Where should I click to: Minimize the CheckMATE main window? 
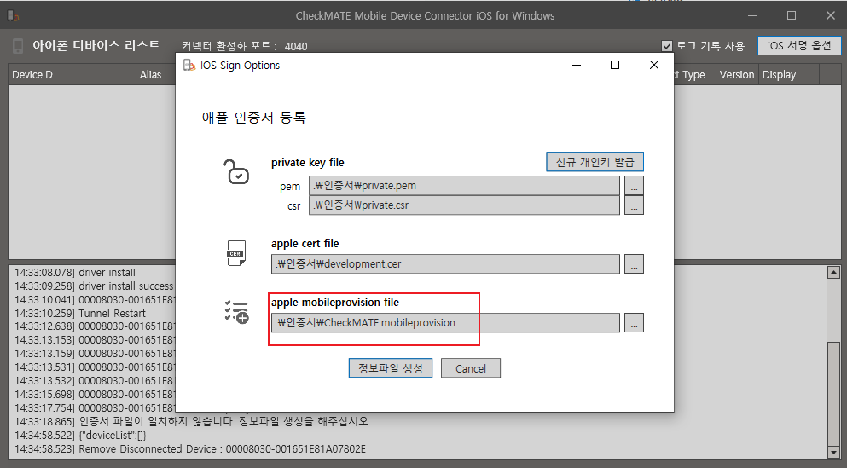pos(752,16)
